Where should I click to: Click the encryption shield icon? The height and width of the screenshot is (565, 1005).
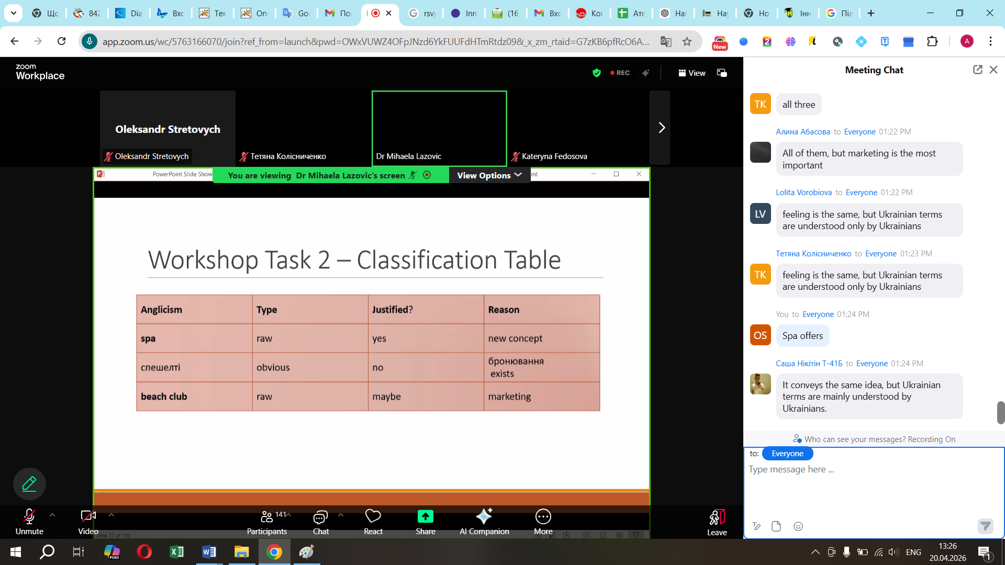click(596, 73)
